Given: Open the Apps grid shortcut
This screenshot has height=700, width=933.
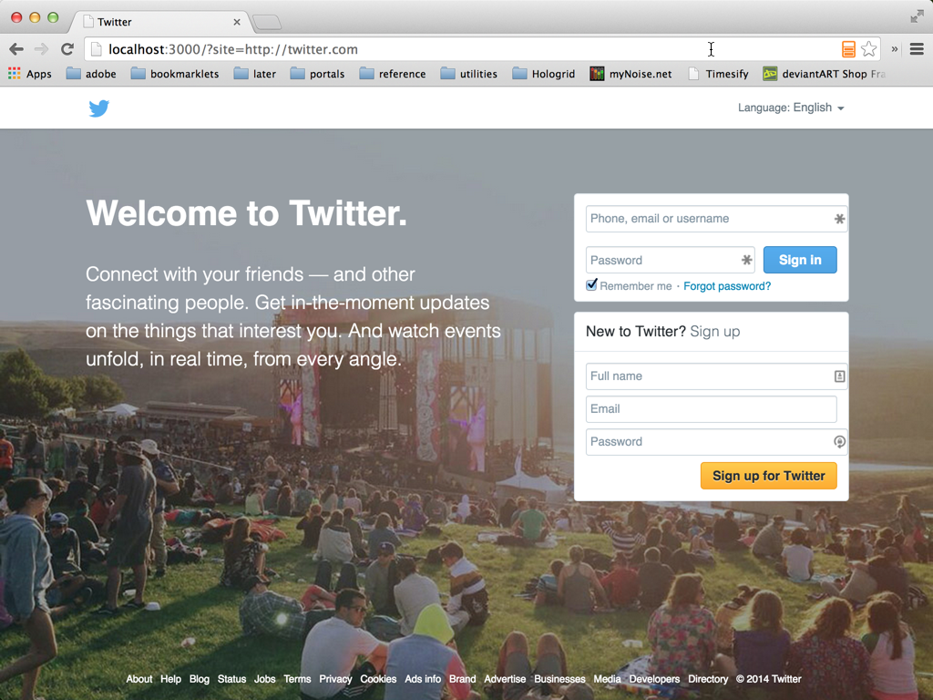Looking at the screenshot, I should (x=30, y=74).
